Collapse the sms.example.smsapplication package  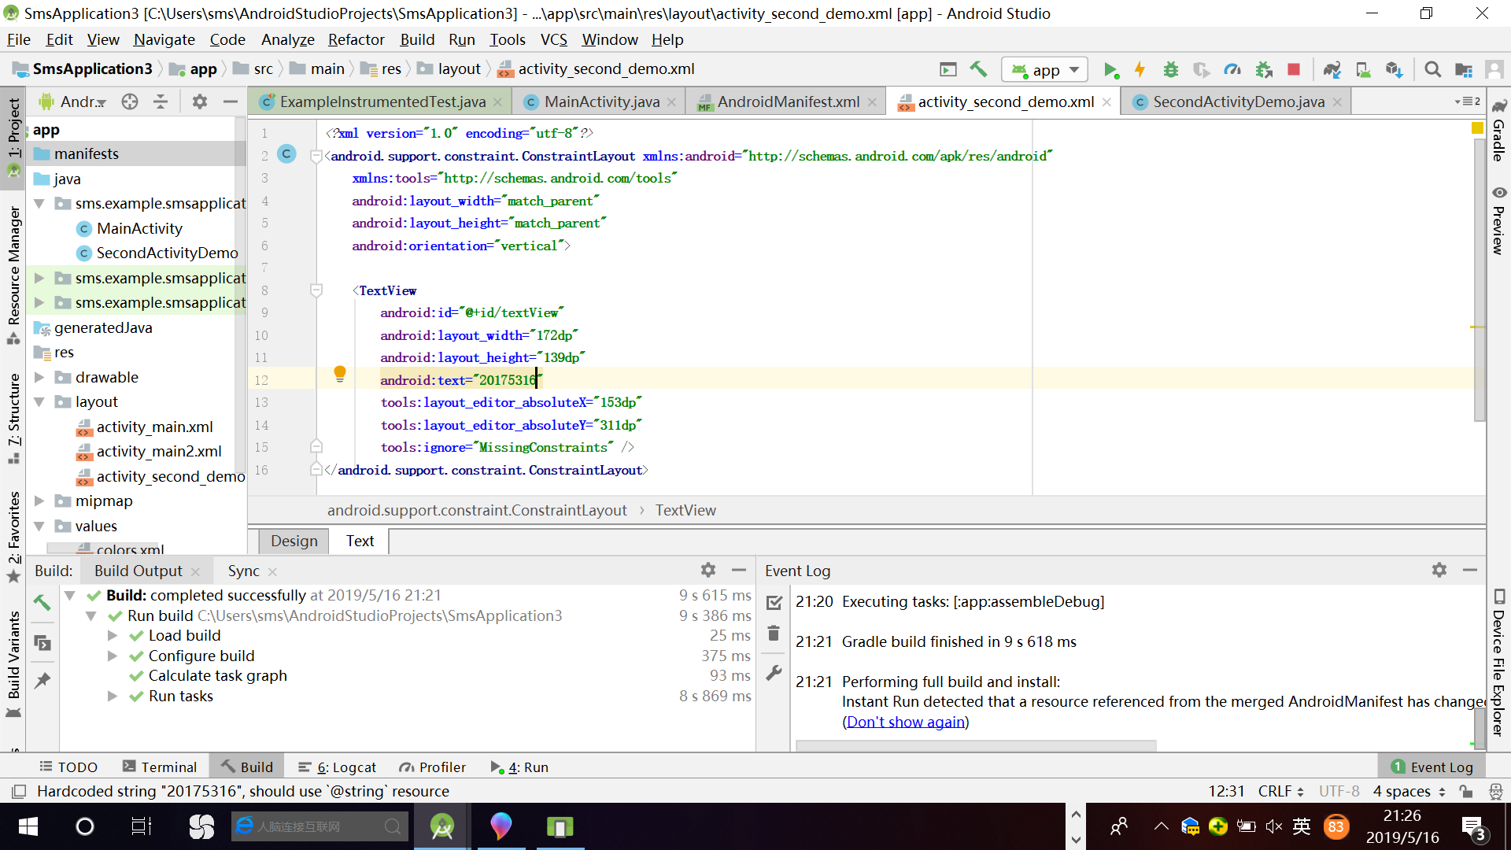coord(39,204)
